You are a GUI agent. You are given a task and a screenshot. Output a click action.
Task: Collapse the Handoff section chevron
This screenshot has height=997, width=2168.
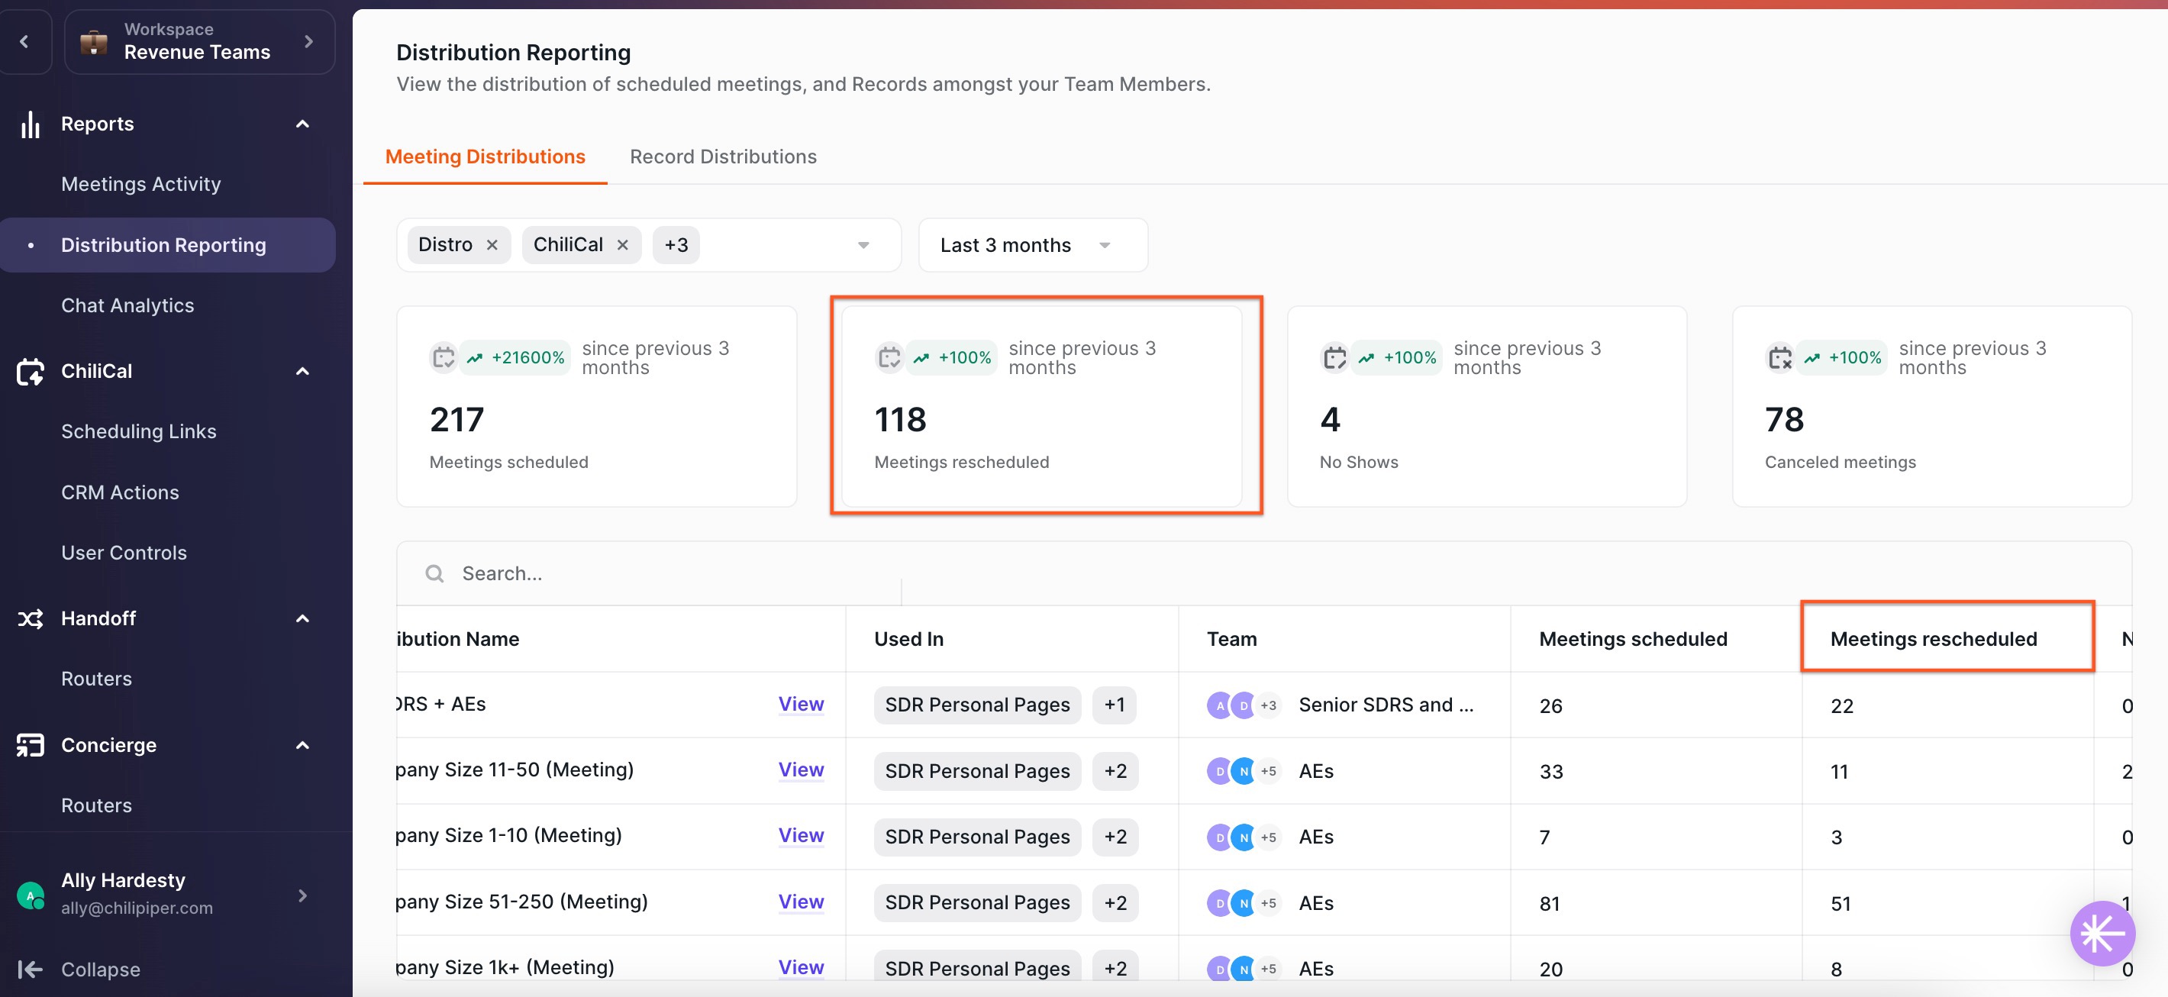(x=303, y=618)
